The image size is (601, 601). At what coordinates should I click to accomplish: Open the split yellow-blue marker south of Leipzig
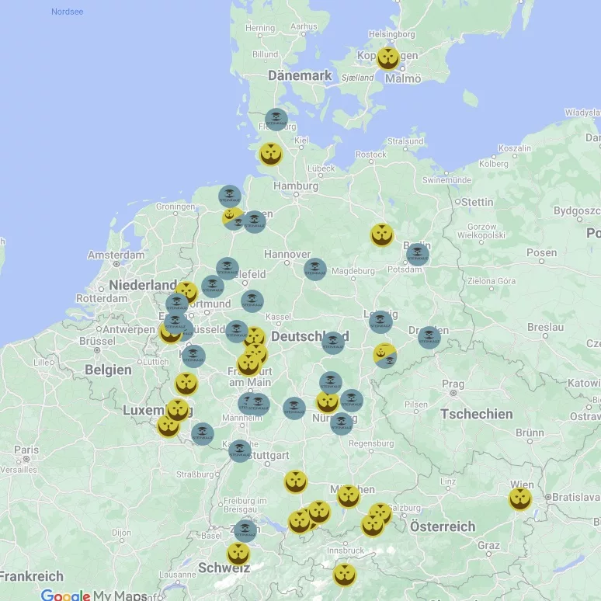pos(385,356)
